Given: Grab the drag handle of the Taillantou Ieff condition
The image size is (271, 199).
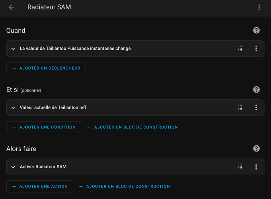Looking at the screenshot, I should tap(240, 108).
